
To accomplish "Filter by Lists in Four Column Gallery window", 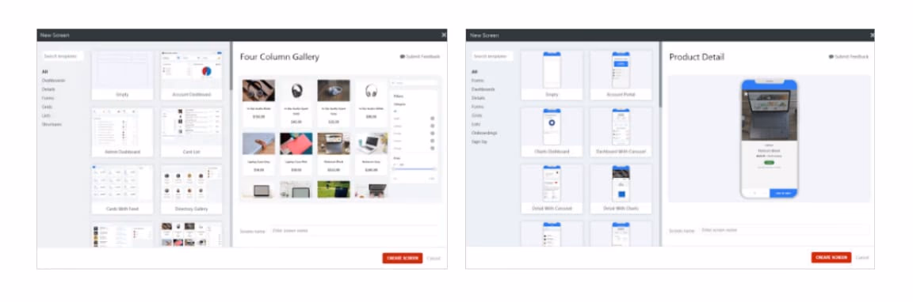I will (x=47, y=115).
